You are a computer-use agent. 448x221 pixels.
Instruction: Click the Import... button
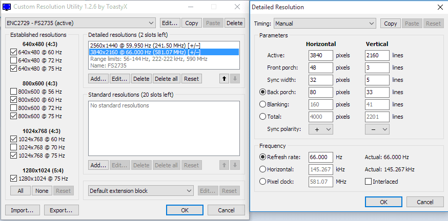pos(22,210)
